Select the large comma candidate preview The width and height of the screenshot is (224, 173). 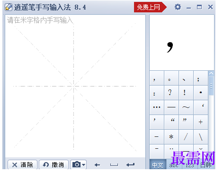182,43
